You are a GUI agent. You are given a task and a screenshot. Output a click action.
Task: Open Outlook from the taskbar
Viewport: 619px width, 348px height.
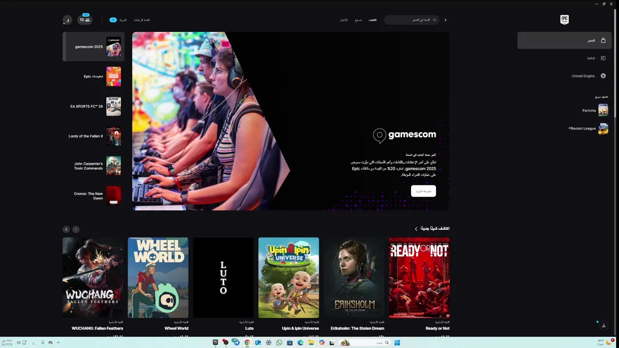click(258, 343)
